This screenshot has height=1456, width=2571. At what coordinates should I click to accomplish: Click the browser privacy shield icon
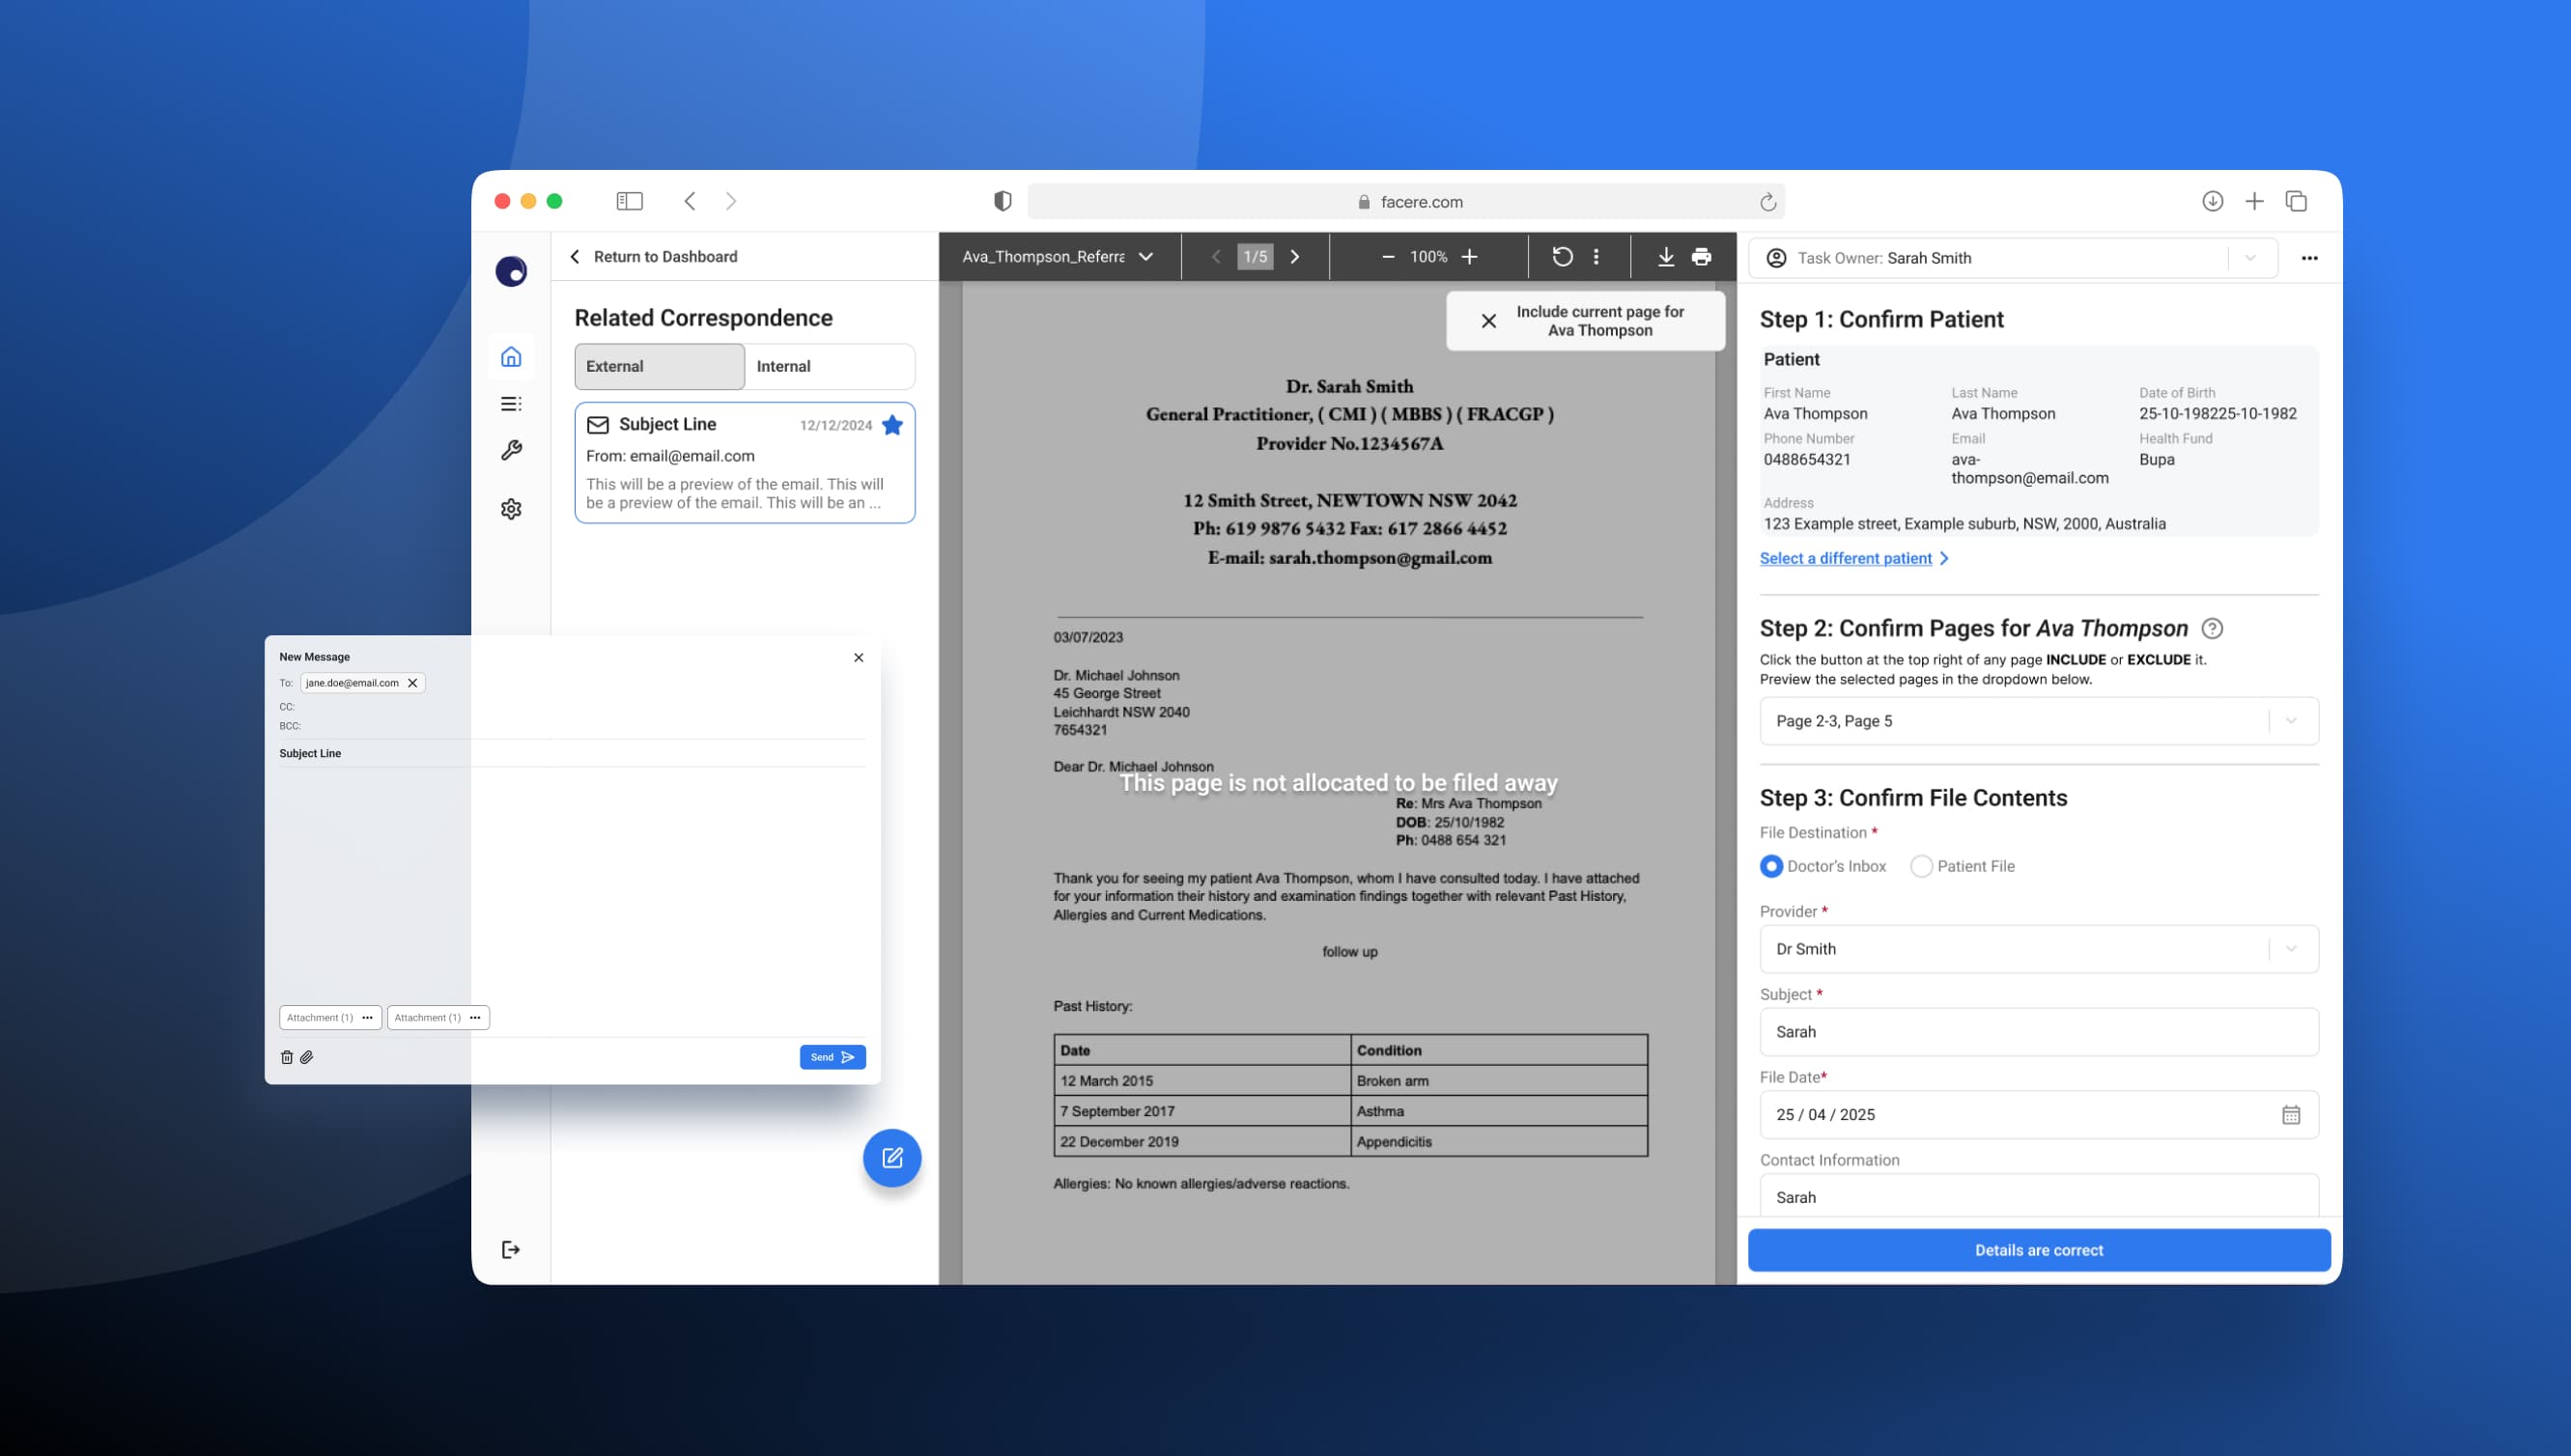point(1003,201)
